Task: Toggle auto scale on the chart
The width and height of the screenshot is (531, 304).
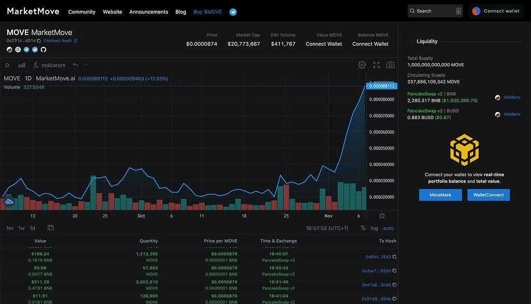Action: pyautogui.click(x=388, y=228)
